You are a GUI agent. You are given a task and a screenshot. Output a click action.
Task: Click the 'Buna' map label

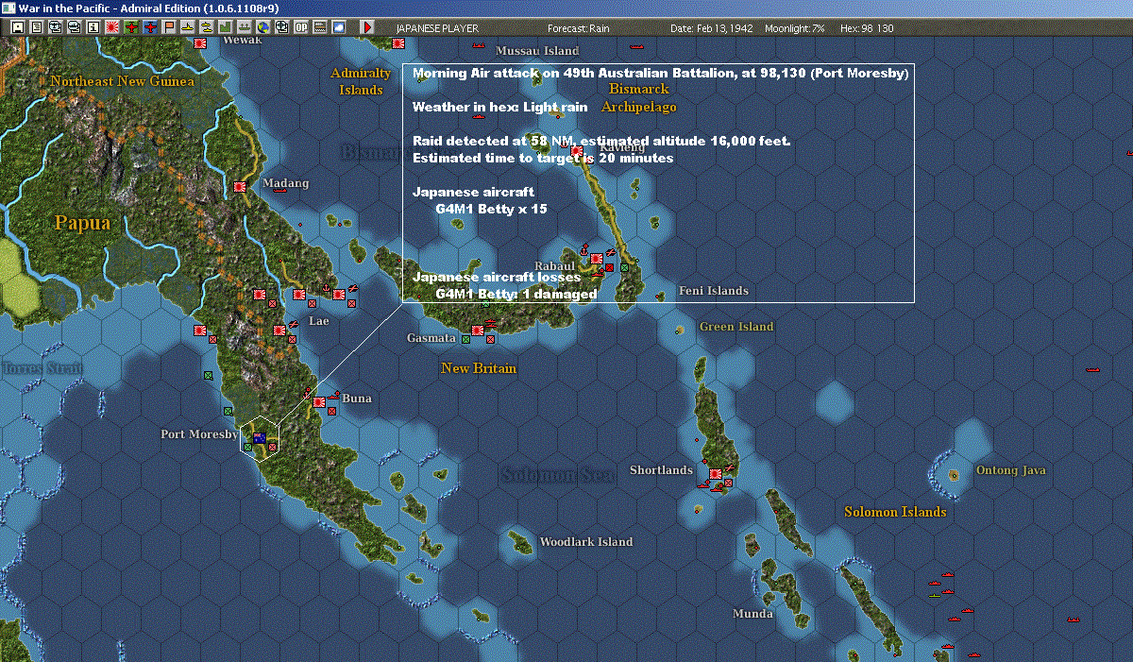(x=357, y=399)
